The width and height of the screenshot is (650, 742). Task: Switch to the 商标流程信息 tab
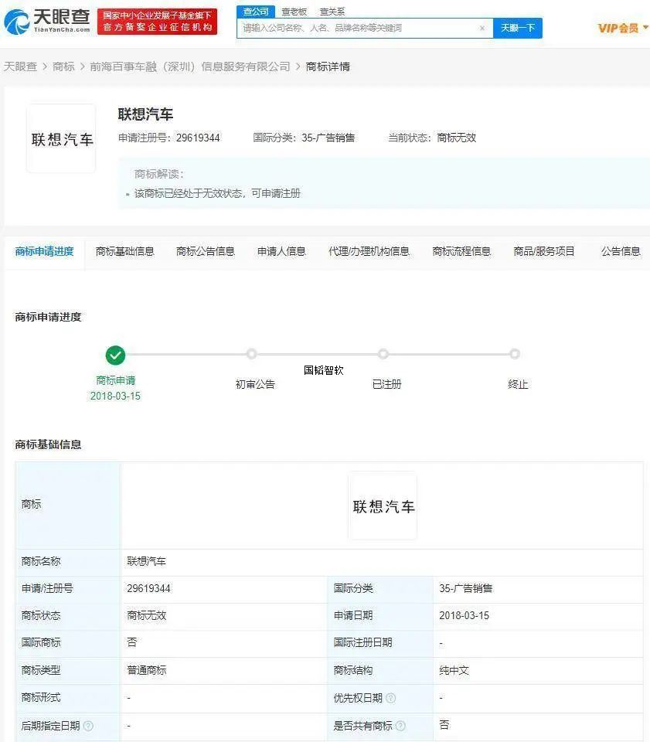pyautogui.click(x=461, y=252)
